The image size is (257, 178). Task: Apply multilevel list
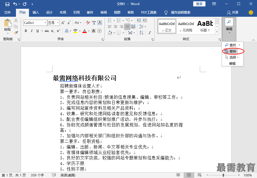[x=128, y=20]
